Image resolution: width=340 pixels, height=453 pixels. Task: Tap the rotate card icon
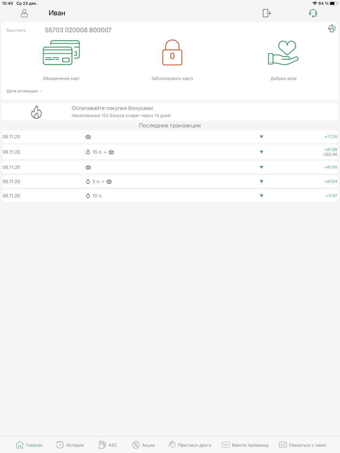pos(331,29)
